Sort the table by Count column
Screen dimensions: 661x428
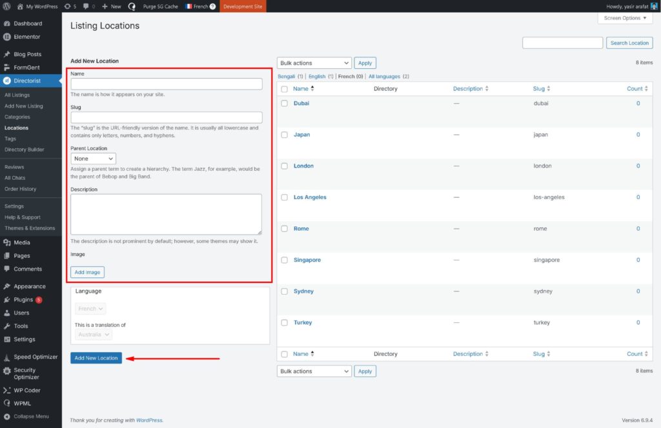pyautogui.click(x=635, y=89)
